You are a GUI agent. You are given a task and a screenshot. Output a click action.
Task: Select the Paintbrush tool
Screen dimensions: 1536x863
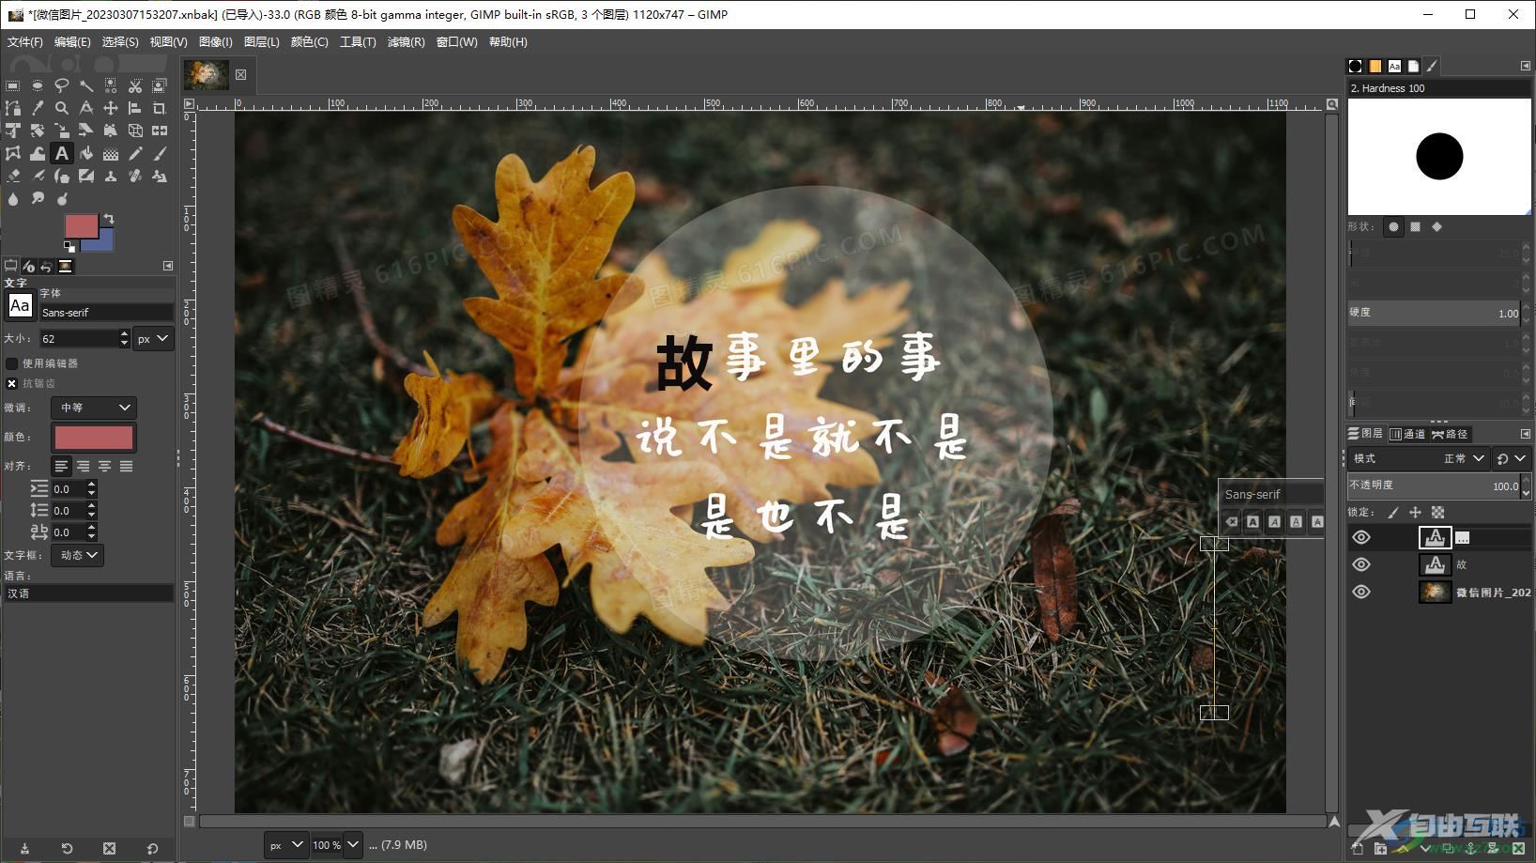[x=160, y=153]
